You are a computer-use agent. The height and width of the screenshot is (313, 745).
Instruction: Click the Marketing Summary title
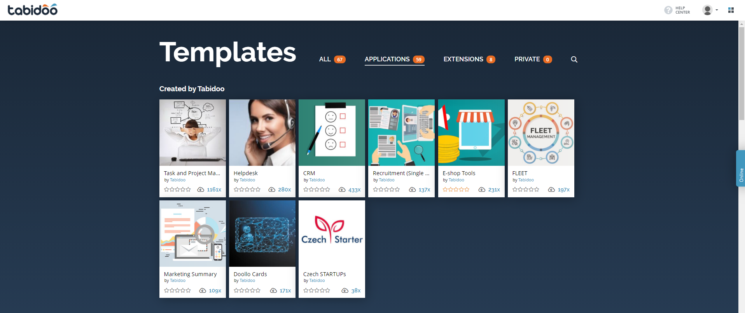click(191, 274)
